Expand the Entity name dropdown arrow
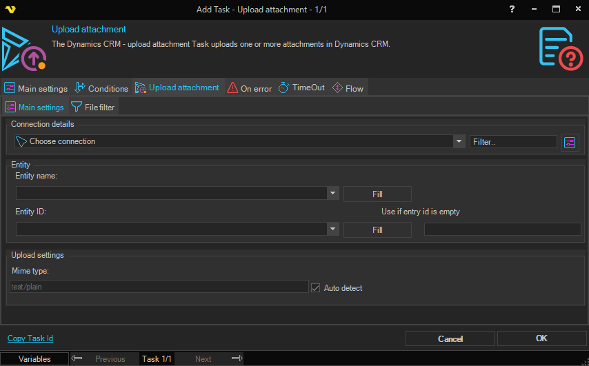The width and height of the screenshot is (589, 366). coord(332,193)
